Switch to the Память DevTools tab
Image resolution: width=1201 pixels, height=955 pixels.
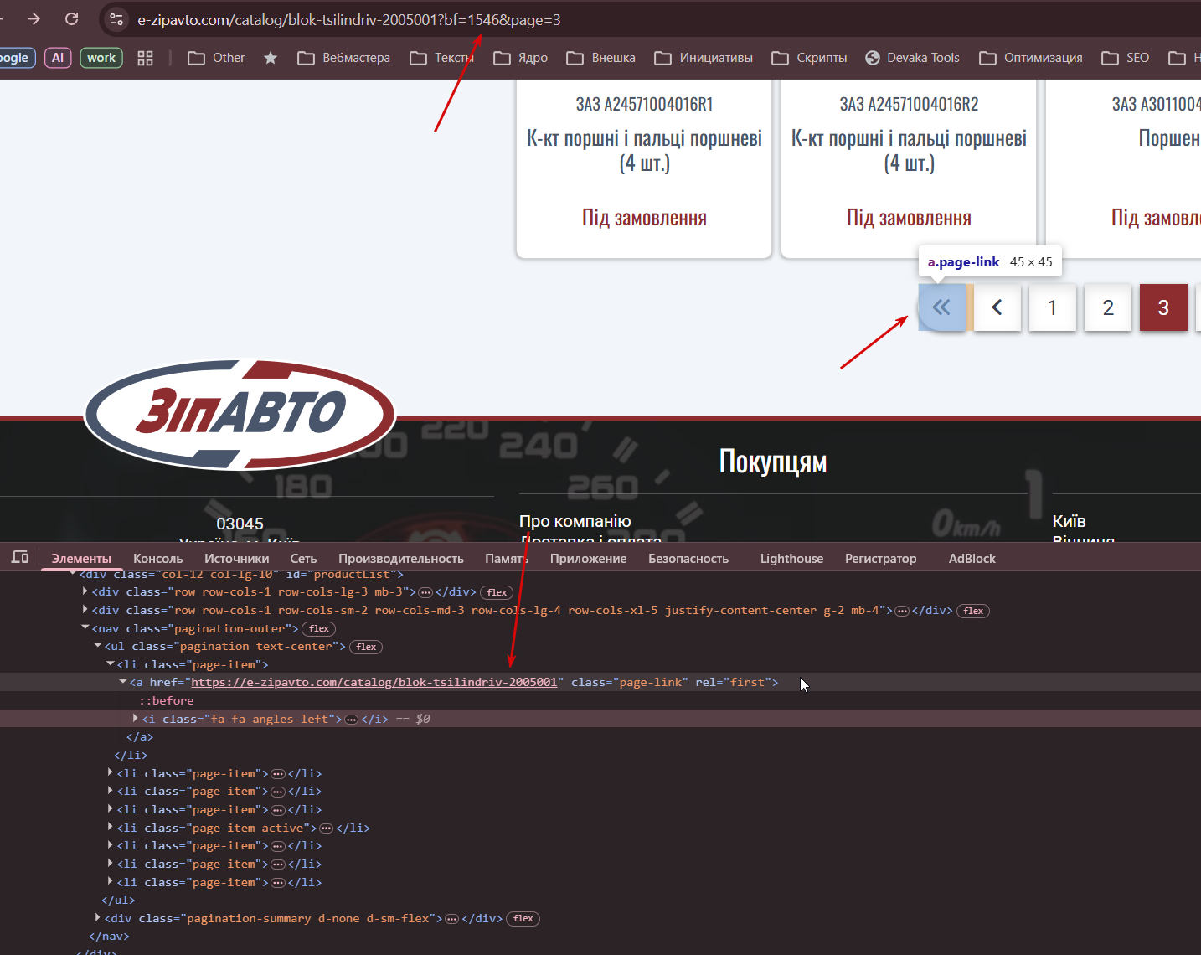(x=507, y=559)
